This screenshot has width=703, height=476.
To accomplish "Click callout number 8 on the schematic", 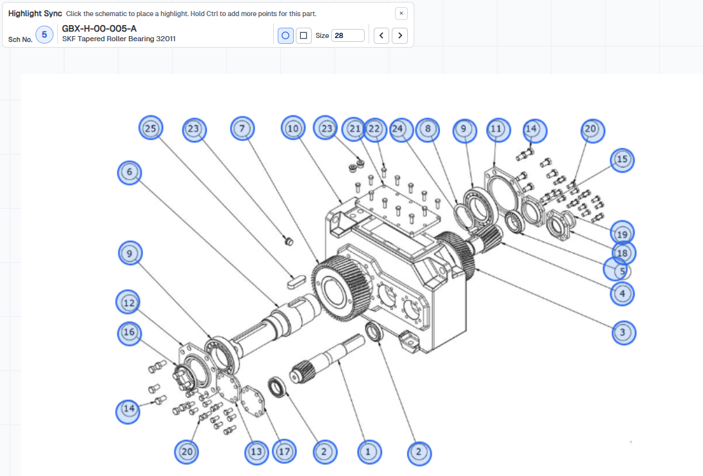I will pyautogui.click(x=428, y=129).
